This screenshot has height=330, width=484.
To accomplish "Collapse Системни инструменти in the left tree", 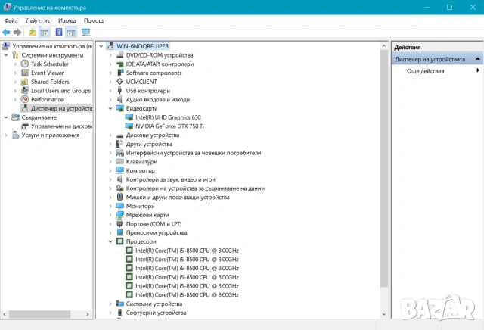I will (6, 55).
